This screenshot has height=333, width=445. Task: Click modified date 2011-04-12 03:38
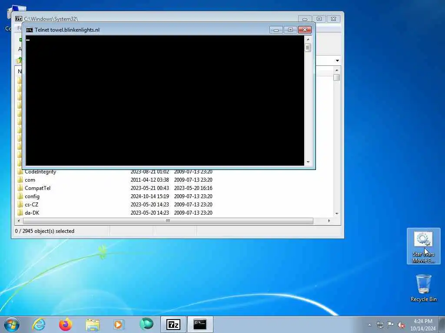pyautogui.click(x=149, y=180)
